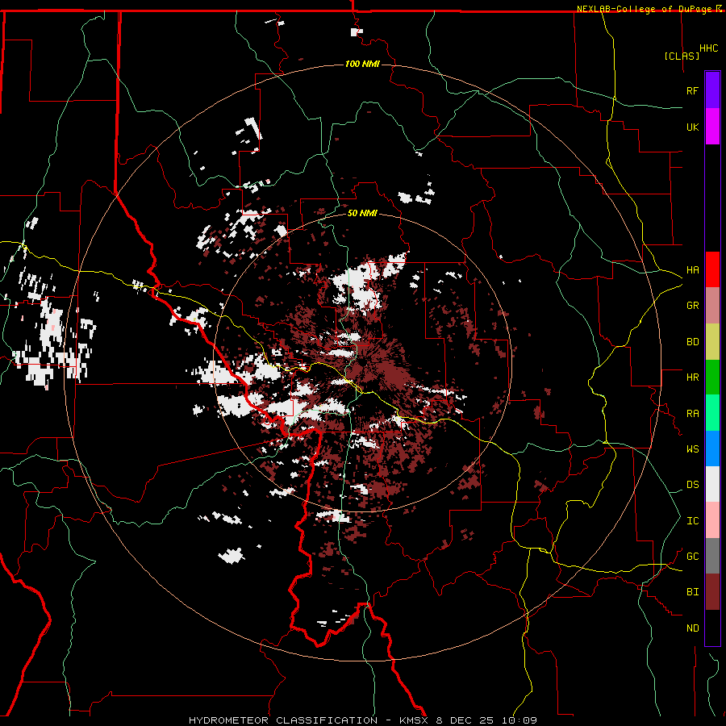This screenshot has height=726, width=726.
Task: Select the BD yellow legend swatch
Action: pos(712,341)
